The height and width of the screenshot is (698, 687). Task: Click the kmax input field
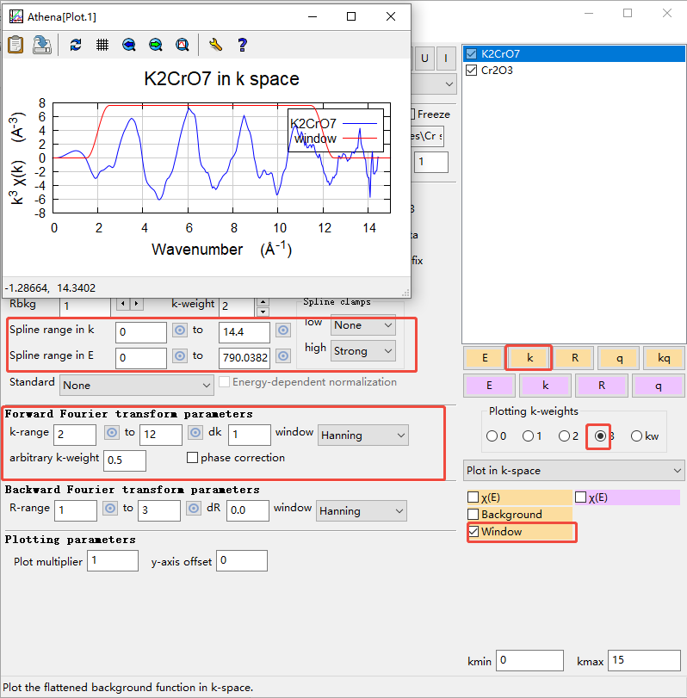(644, 661)
